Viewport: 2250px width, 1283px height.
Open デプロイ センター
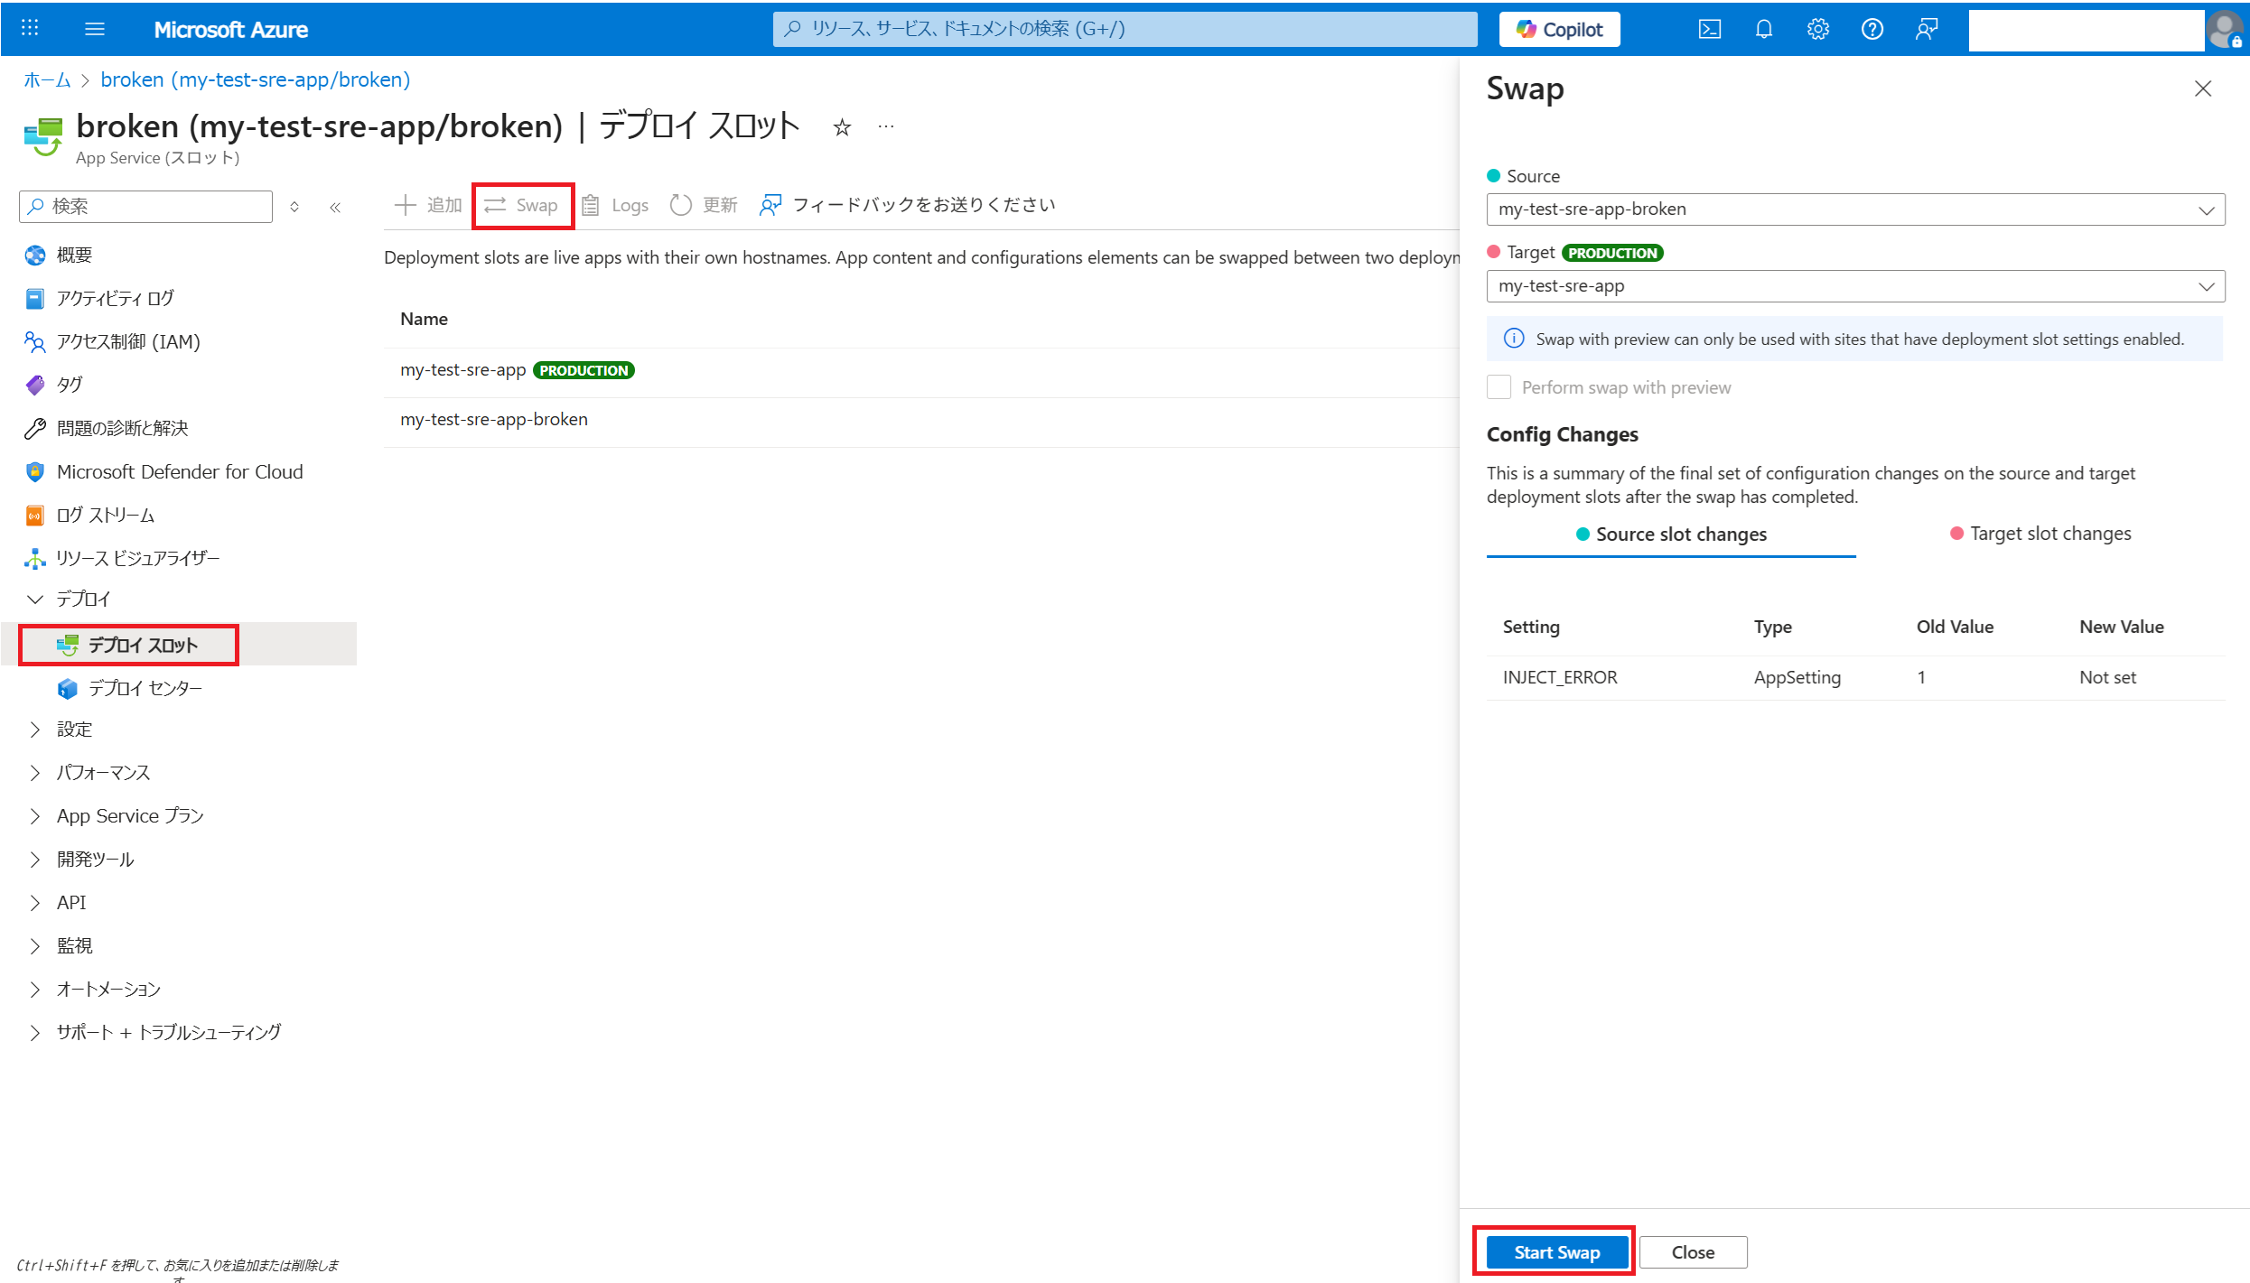145,688
